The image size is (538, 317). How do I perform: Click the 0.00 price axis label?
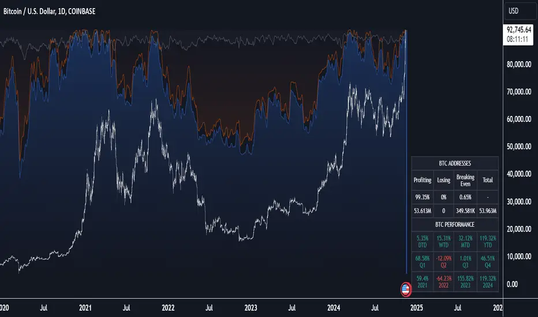512,284
